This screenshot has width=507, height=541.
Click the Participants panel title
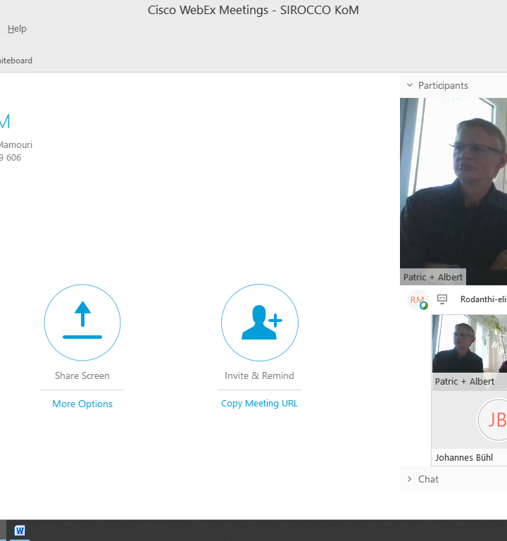(x=443, y=85)
